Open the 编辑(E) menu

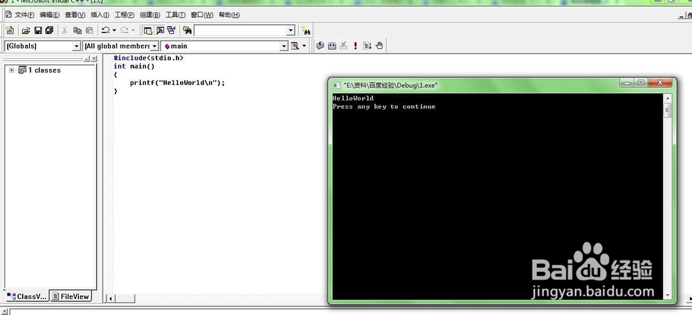point(49,15)
